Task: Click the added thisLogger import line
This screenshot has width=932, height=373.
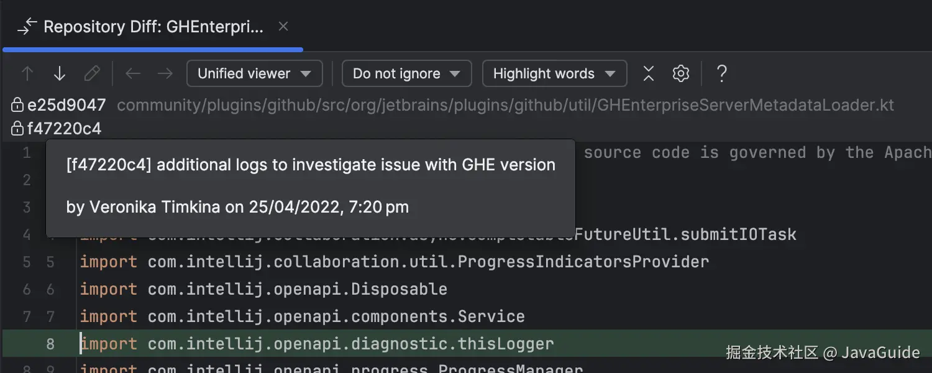Action: pos(317,344)
